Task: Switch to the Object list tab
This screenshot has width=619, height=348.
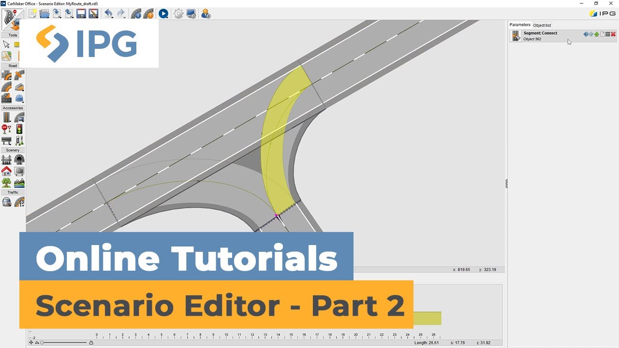Action: (542, 25)
